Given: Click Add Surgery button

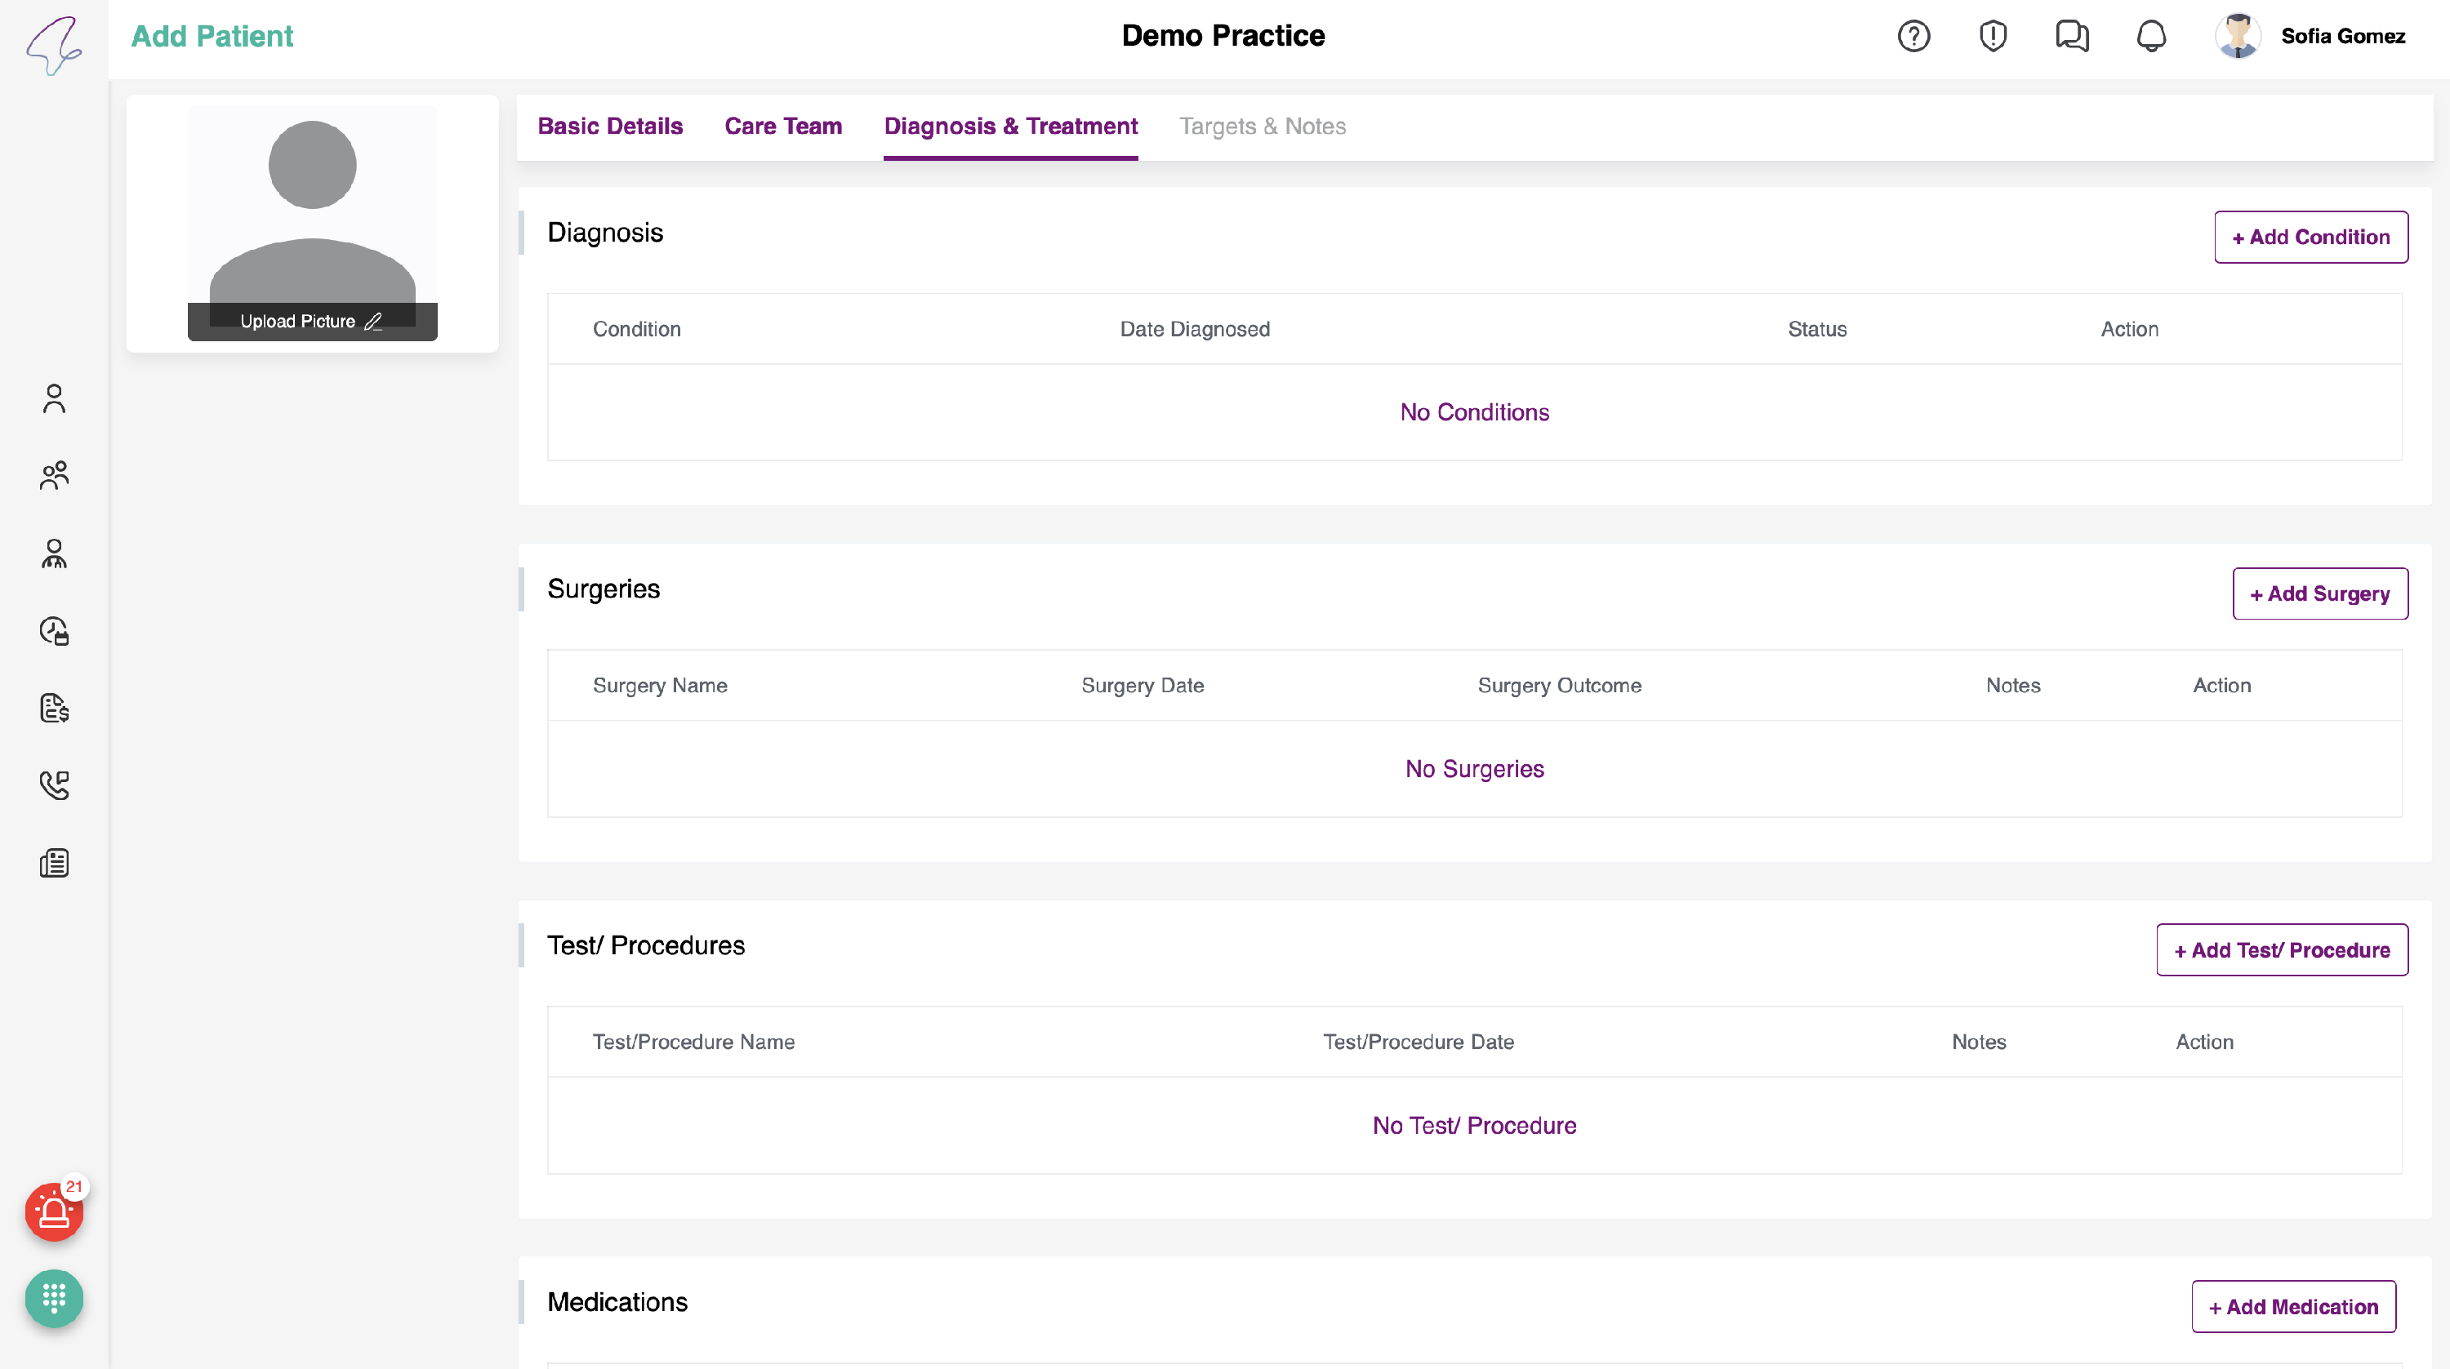Looking at the screenshot, I should [x=2319, y=593].
